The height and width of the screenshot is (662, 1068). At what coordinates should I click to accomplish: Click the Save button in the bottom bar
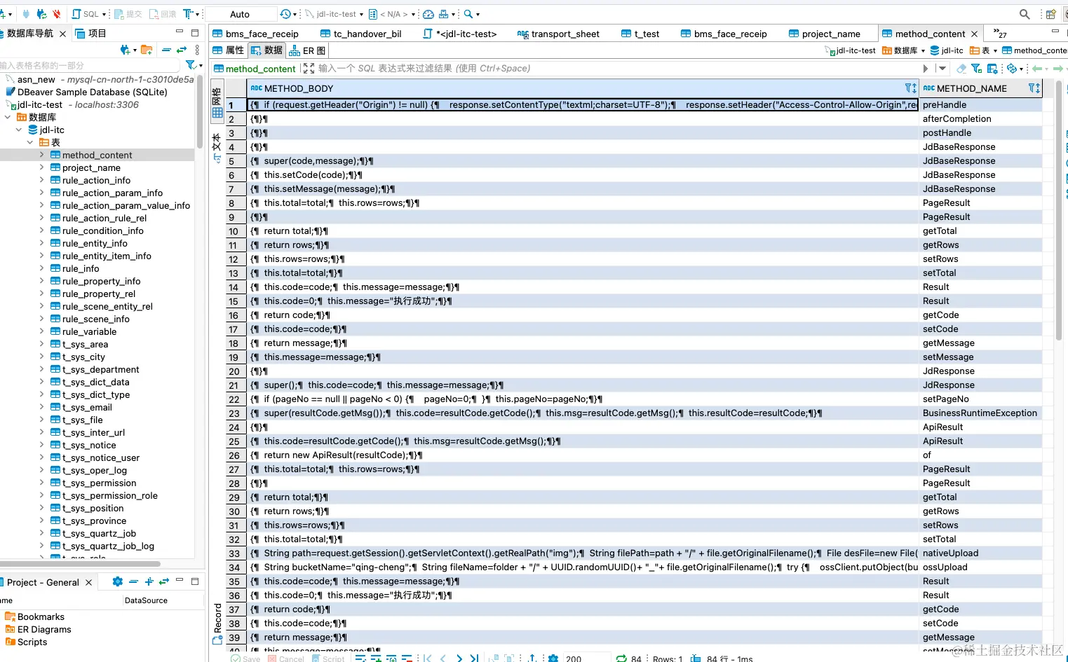click(x=245, y=658)
